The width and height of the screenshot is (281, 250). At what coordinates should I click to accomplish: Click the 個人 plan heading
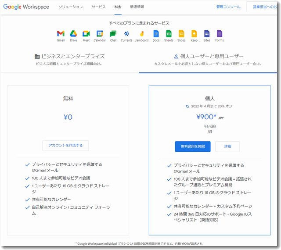[210, 99]
